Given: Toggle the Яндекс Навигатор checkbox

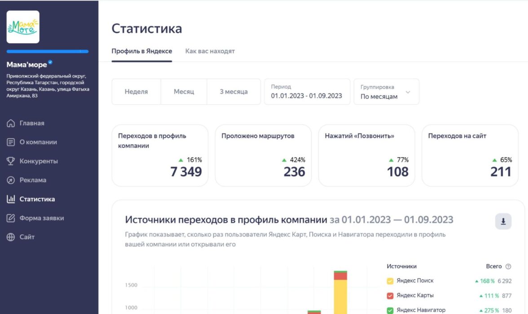Looking at the screenshot, I should 390,311.
